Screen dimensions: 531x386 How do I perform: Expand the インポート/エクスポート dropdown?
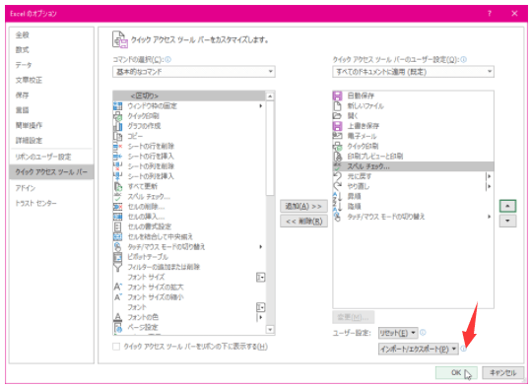pyautogui.click(x=419, y=349)
